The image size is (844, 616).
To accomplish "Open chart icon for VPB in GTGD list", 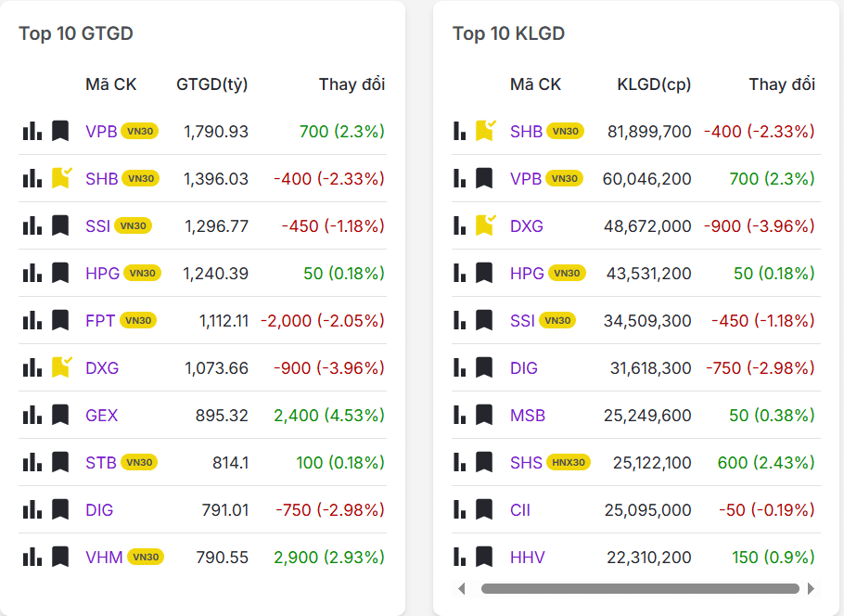I will point(32,131).
